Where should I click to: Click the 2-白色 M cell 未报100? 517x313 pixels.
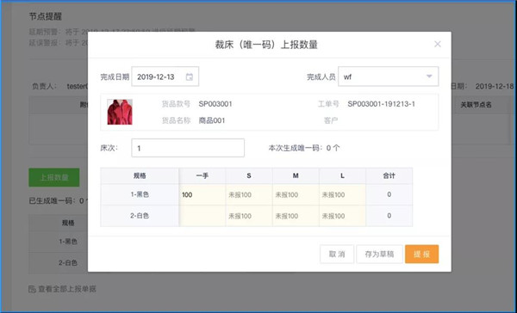click(296, 216)
